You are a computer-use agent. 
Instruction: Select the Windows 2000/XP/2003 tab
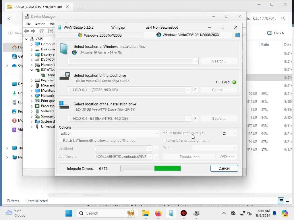[x=100, y=35]
